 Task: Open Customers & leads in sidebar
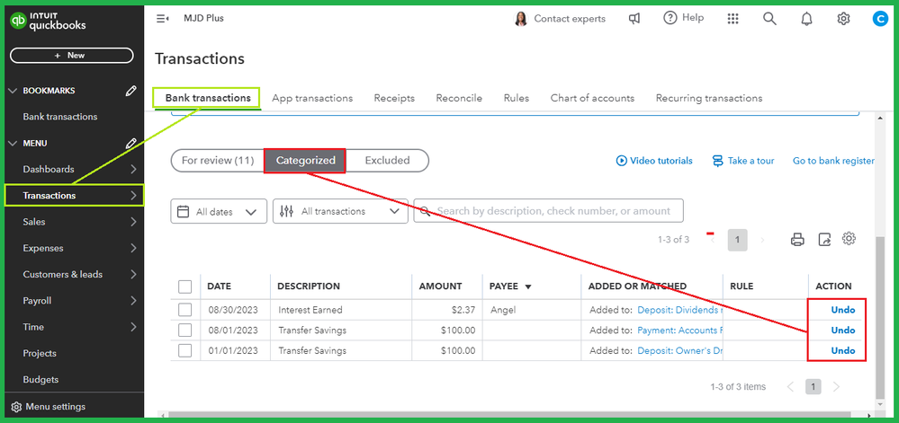pos(62,275)
